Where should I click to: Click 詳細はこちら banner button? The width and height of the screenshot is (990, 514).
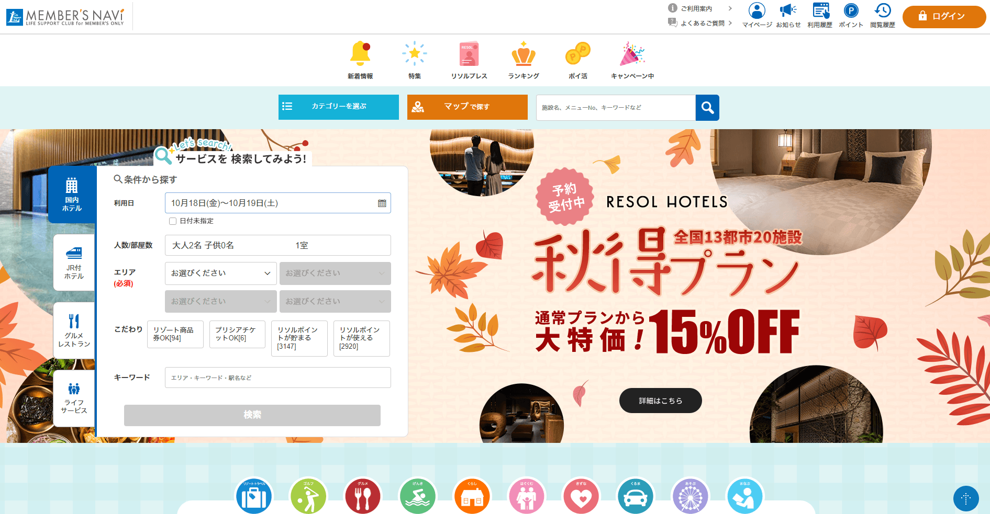pyautogui.click(x=661, y=401)
